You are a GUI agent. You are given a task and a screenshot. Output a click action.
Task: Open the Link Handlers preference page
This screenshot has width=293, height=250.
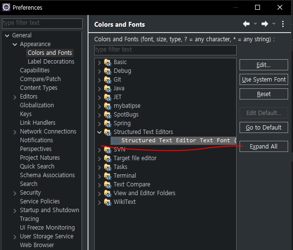(x=38, y=123)
